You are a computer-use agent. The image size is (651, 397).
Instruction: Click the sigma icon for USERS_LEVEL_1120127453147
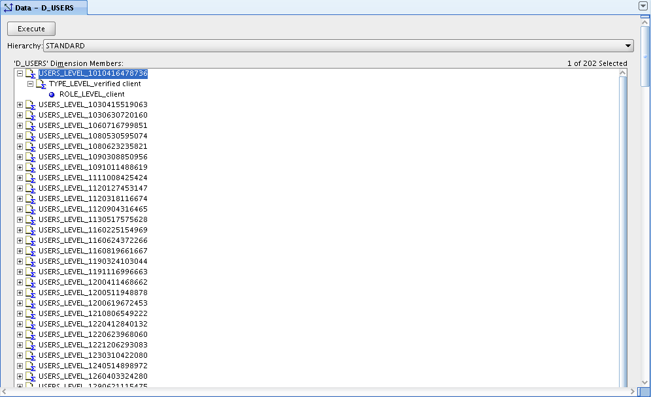coord(30,188)
